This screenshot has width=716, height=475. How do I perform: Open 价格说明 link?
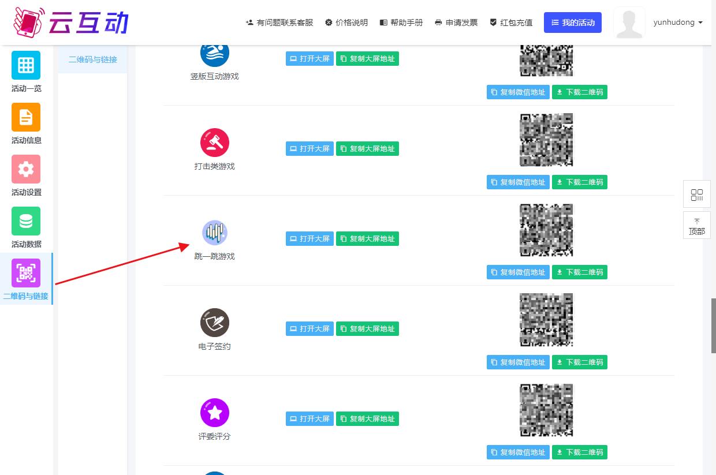click(x=346, y=23)
